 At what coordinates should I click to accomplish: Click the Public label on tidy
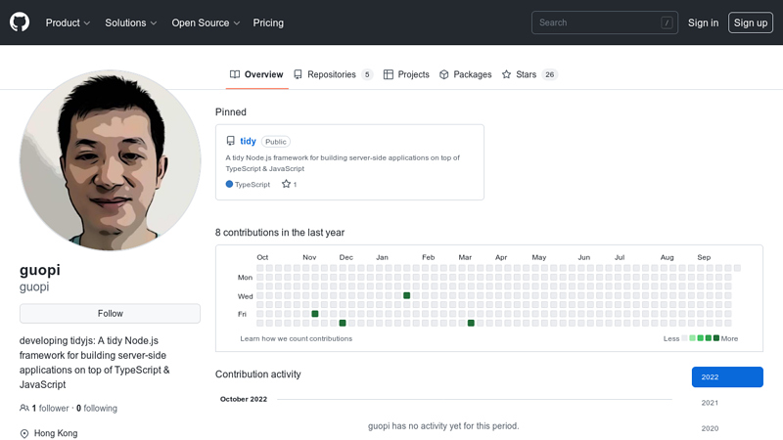tap(276, 142)
